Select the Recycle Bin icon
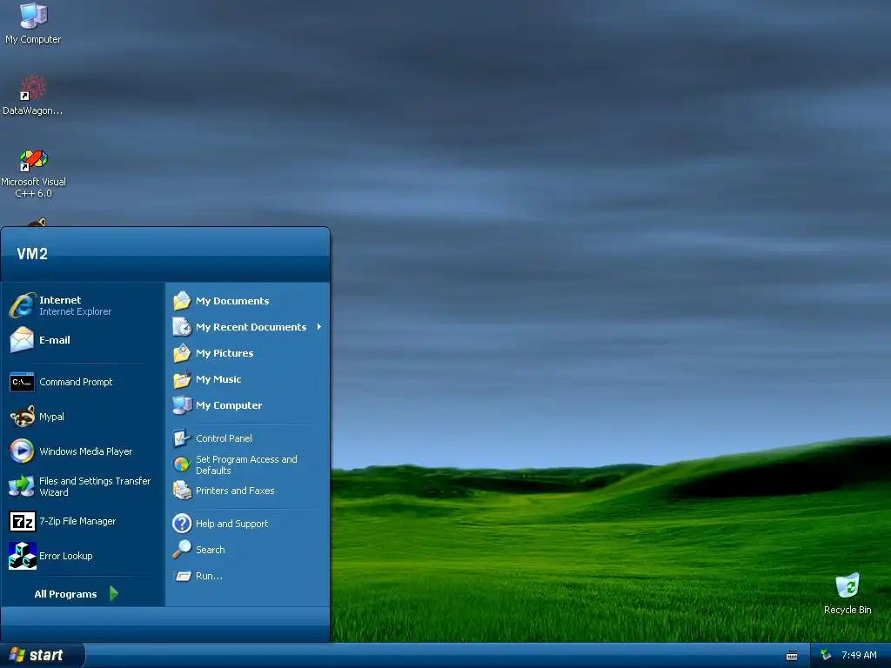The width and height of the screenshot is (891, 668). [x=847, y=593]
